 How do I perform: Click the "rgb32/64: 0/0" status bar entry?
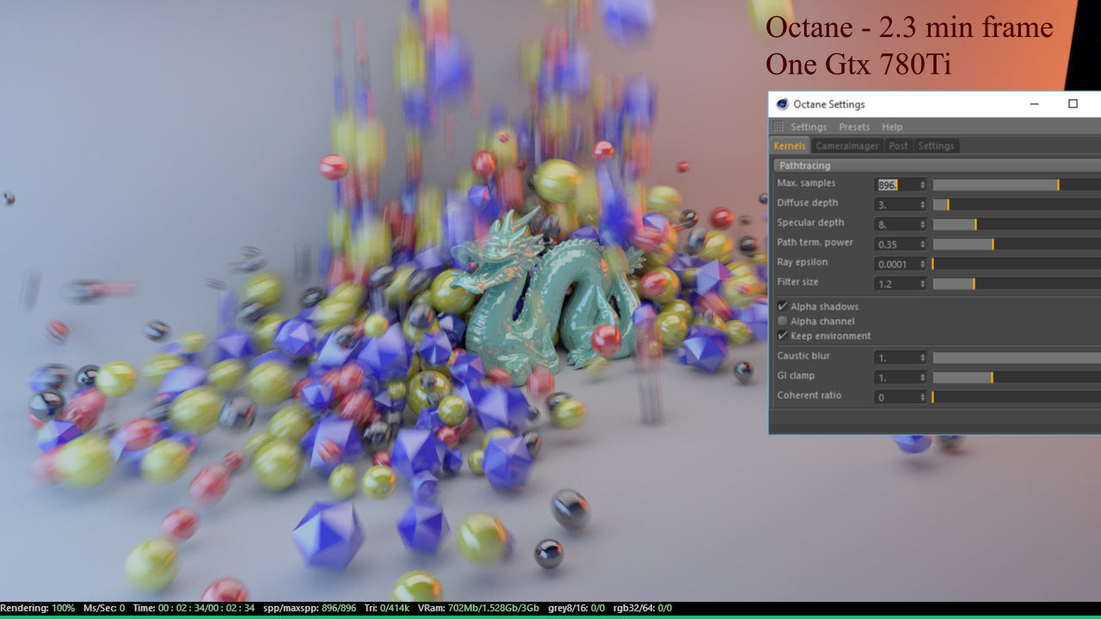(x=643, y=608)
